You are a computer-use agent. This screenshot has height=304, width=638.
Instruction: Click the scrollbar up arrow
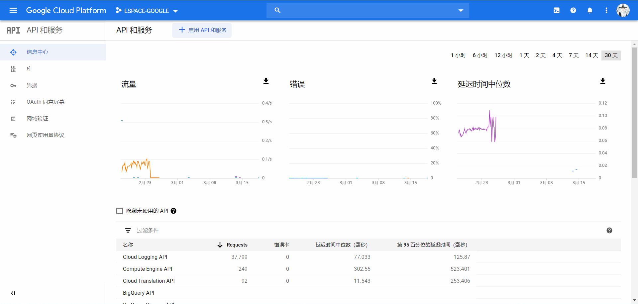click(x=634, y=44)
